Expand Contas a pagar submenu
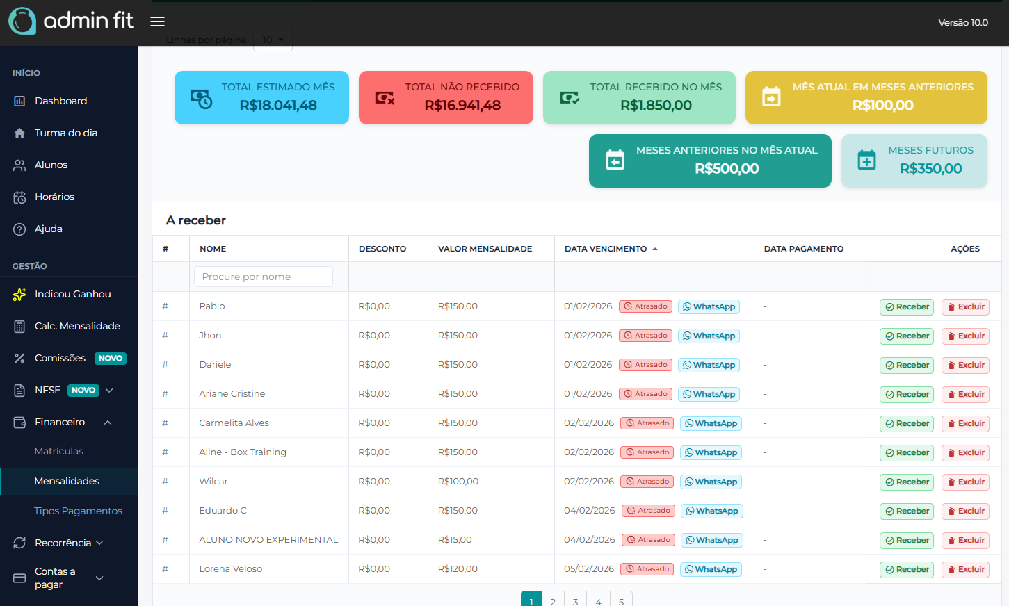This screenshot has width=1009, height=606. [x=99, y=578]
